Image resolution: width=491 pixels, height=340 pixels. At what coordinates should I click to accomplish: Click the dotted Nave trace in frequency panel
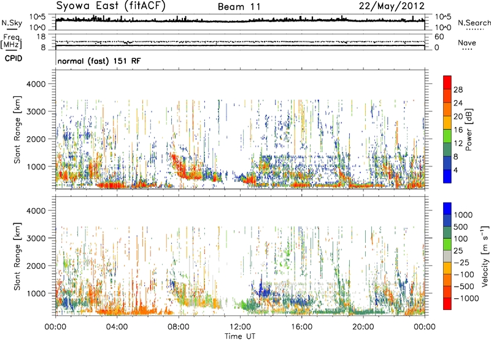click(x=240, y=42)
